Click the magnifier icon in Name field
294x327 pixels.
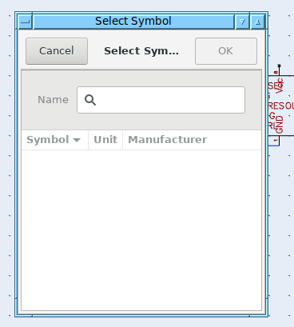(90, 100)
